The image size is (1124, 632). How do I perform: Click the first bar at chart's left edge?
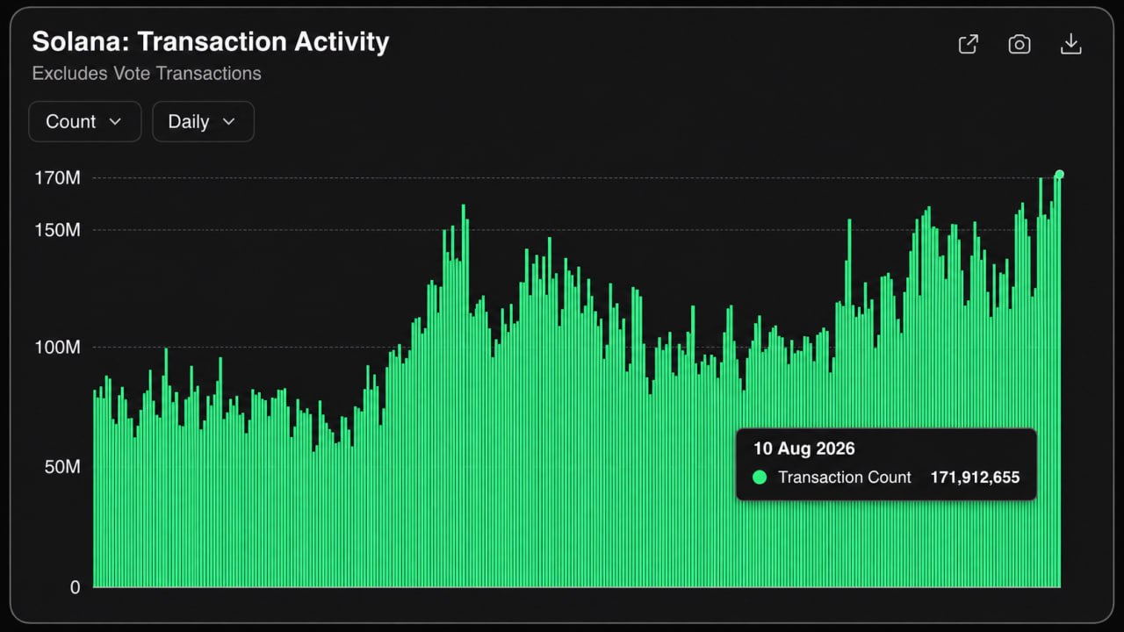pyautogui.click(x=95, y=488)
